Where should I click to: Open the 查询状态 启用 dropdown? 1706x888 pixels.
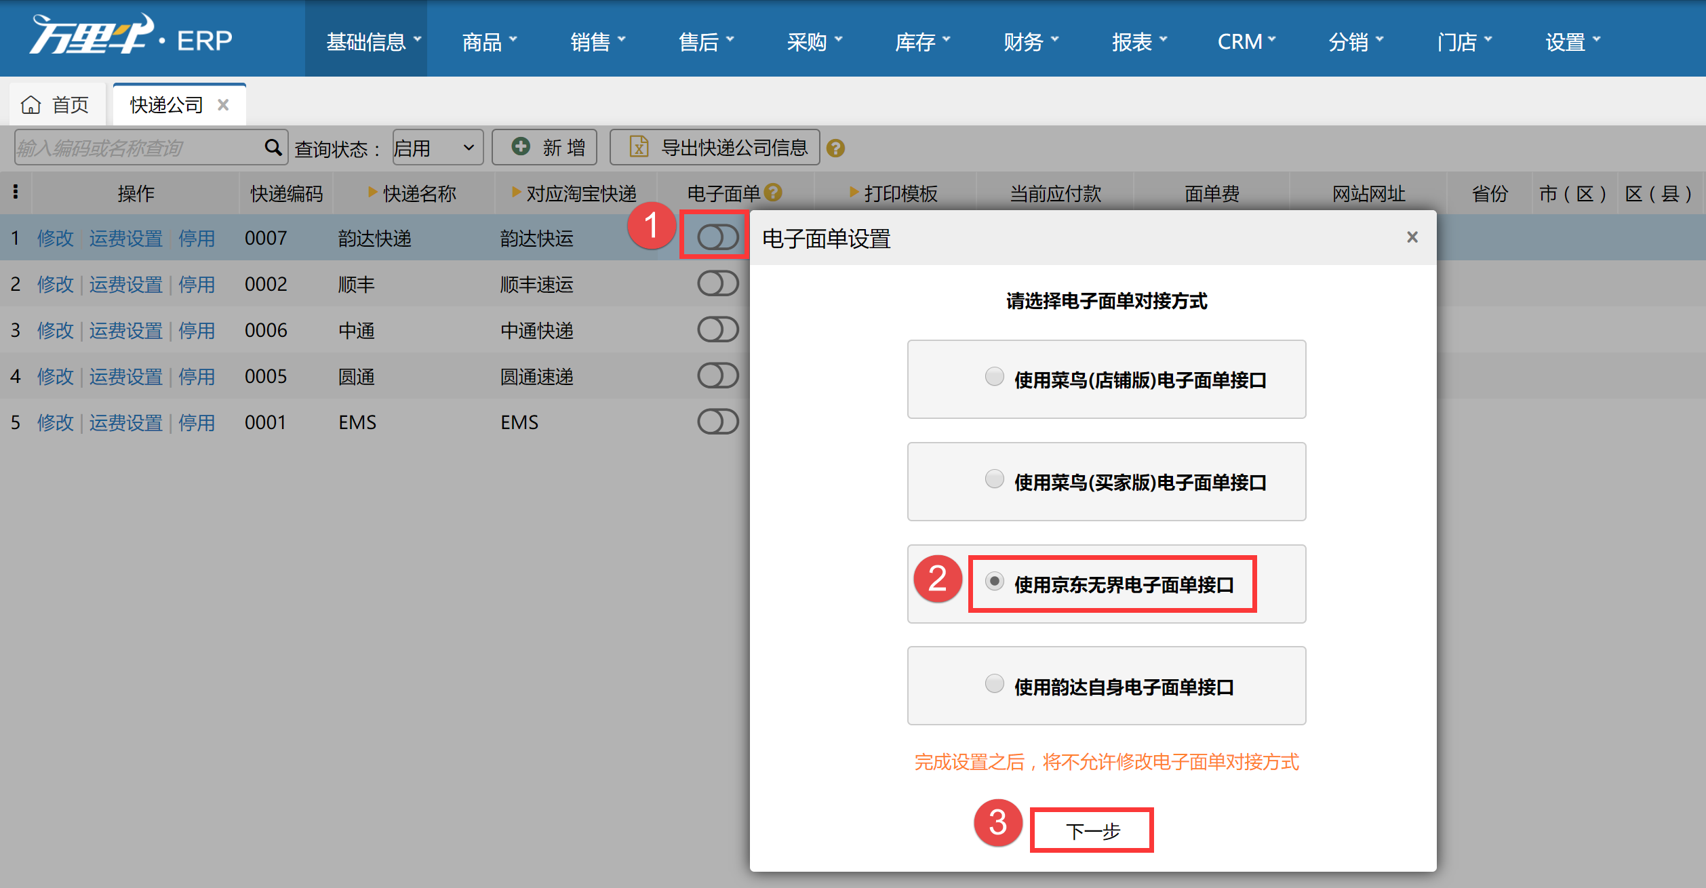point(437,148)
